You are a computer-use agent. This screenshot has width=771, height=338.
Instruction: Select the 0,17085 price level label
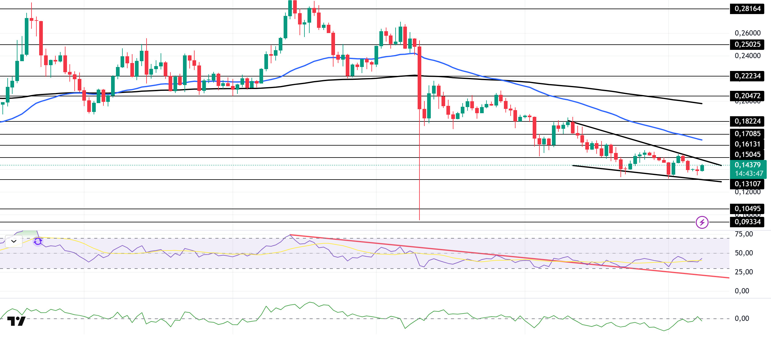click(x=747, y=134)
